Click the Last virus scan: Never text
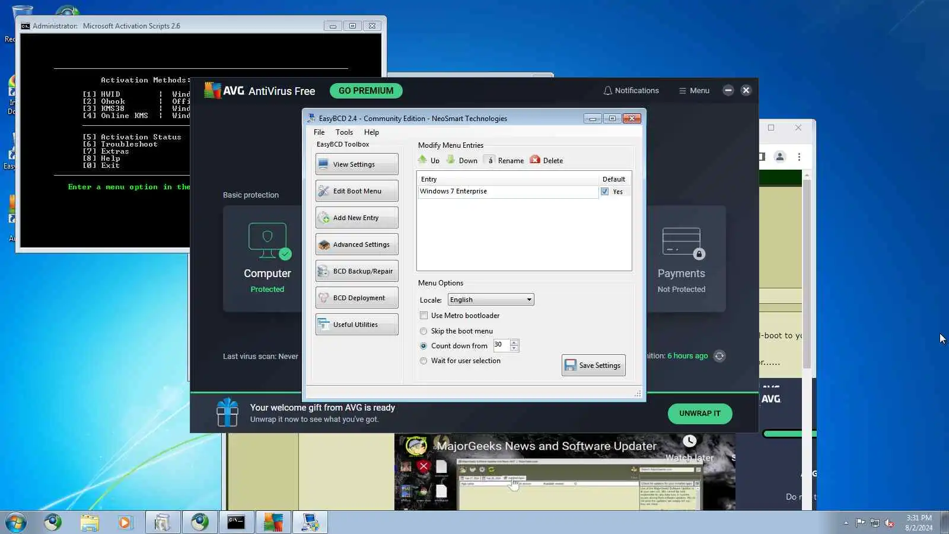This screenshot has height=534, width=949. pyautogui.click(x=260, y=357)
